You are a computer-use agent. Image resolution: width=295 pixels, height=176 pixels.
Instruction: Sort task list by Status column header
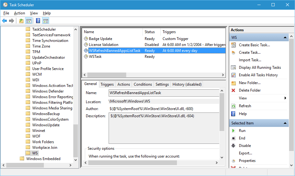click(x=152, y=32)
